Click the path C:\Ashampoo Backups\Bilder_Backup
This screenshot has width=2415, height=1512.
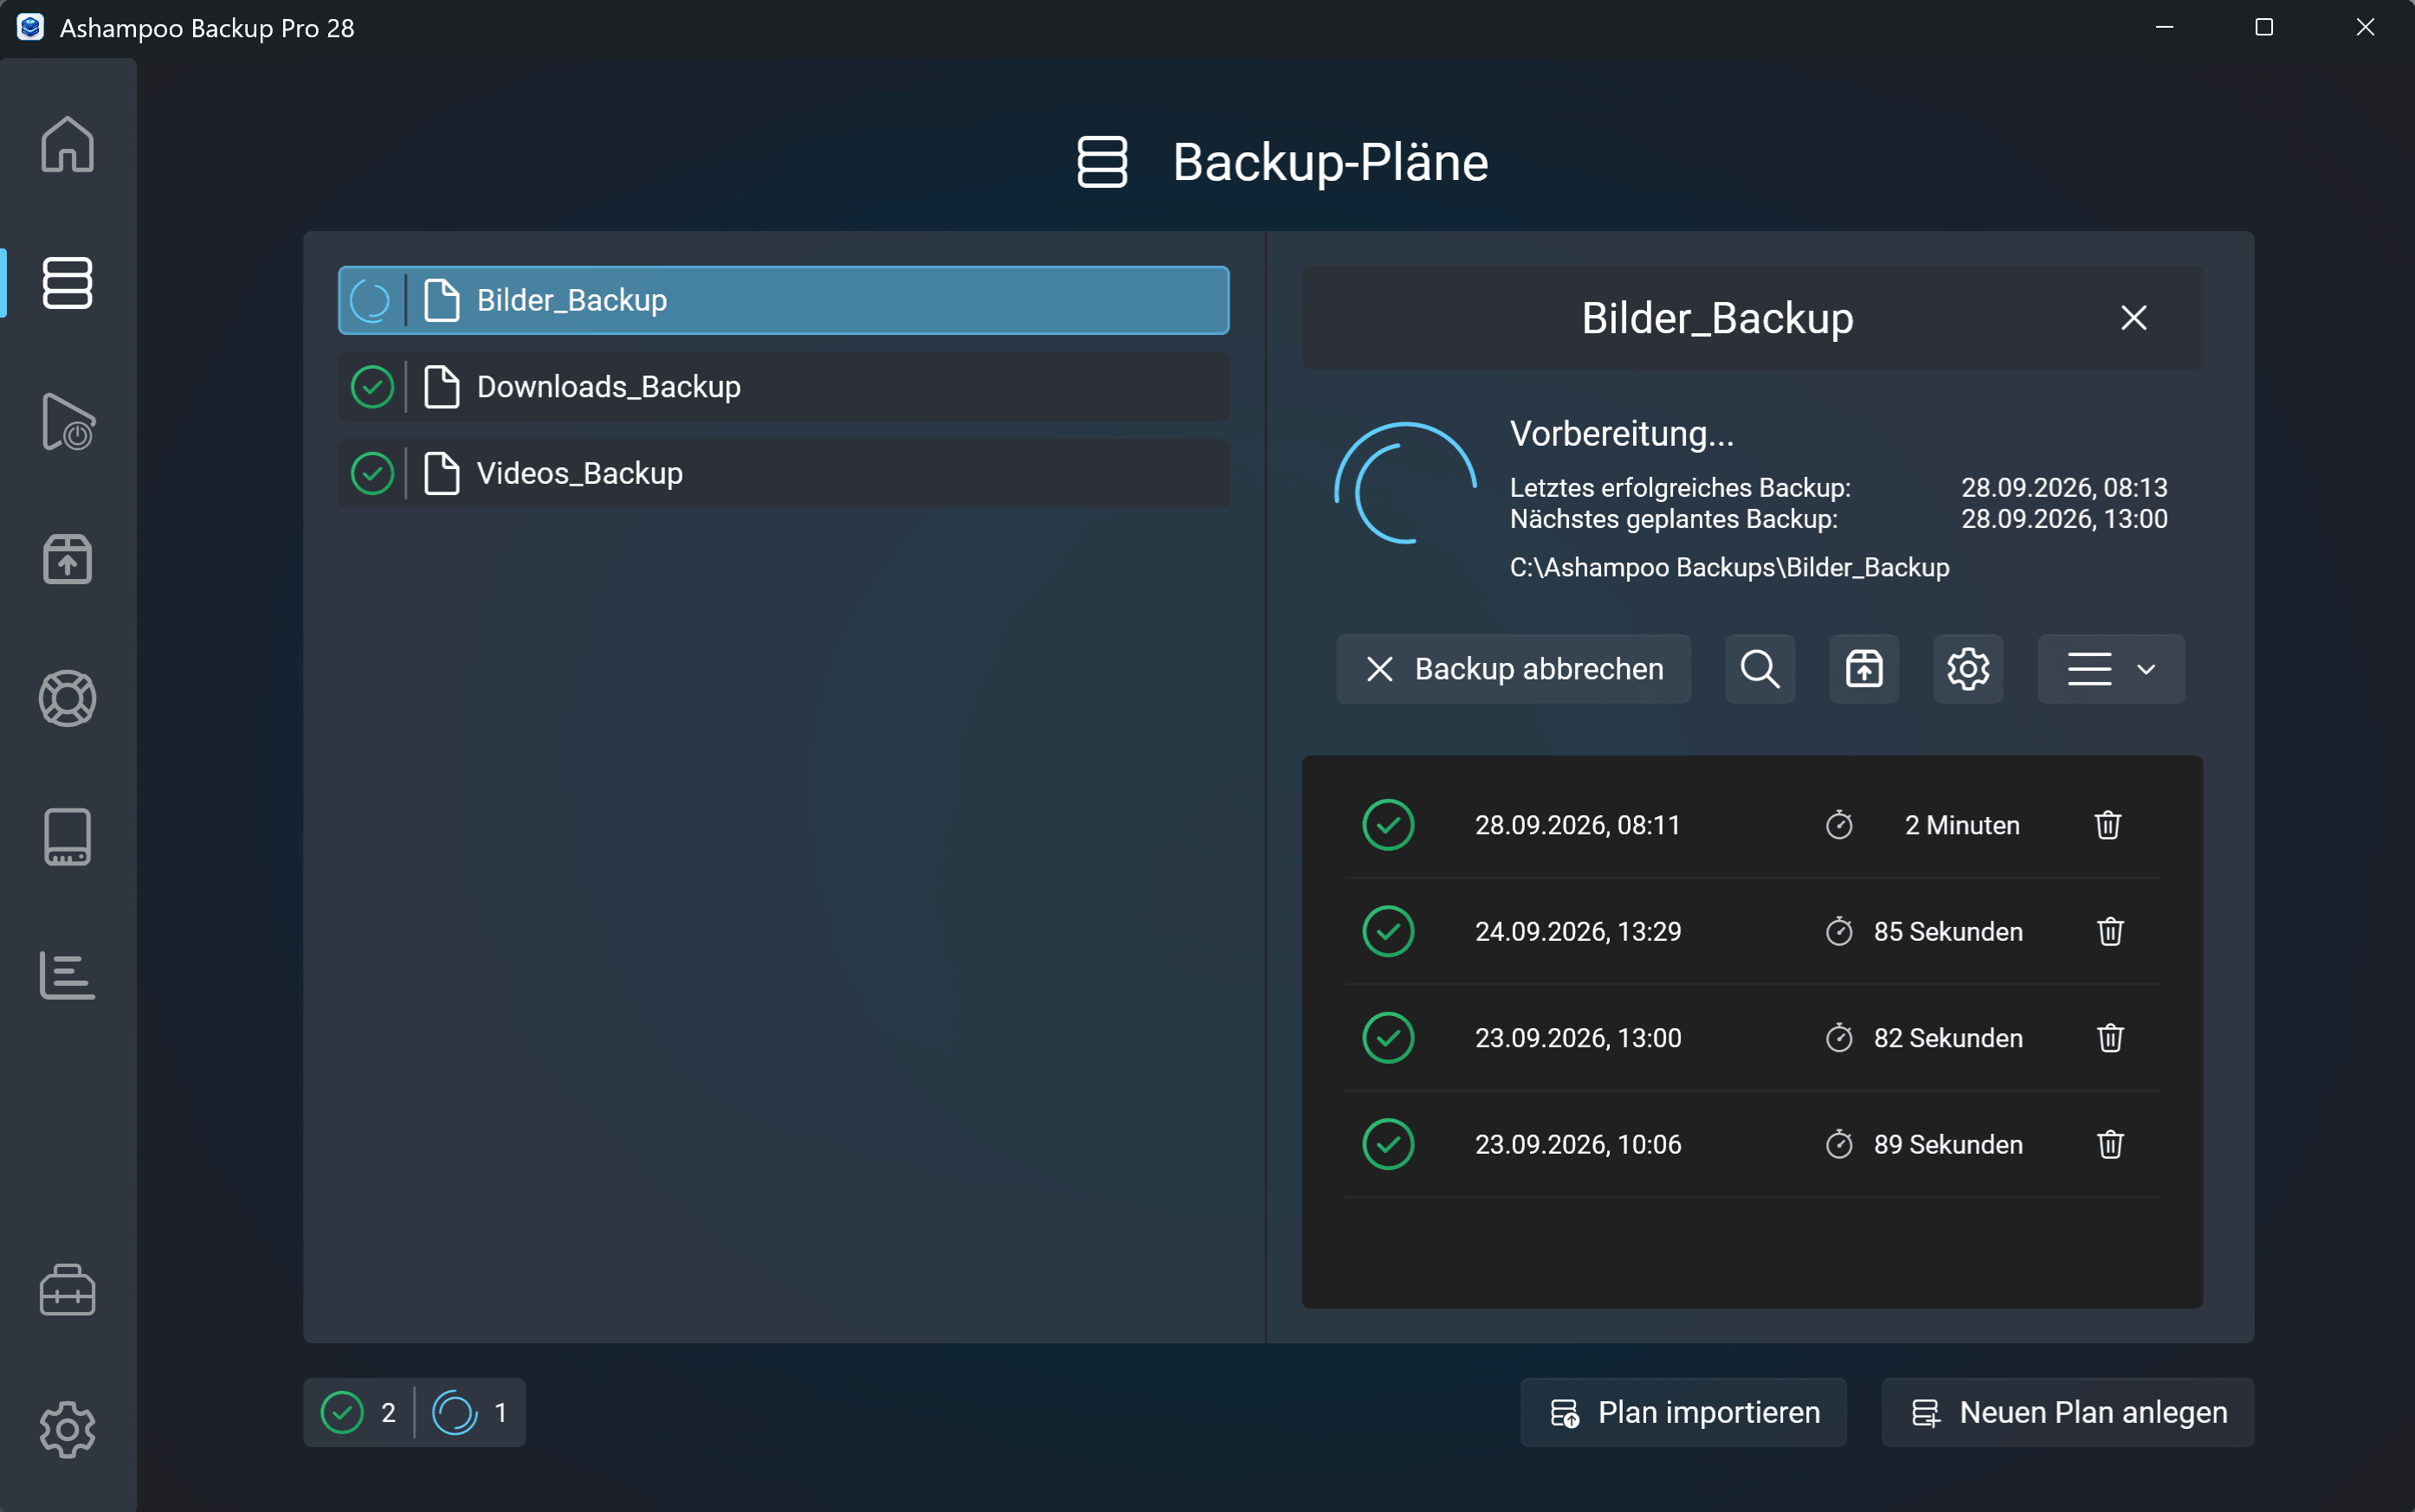[1728, 567]
